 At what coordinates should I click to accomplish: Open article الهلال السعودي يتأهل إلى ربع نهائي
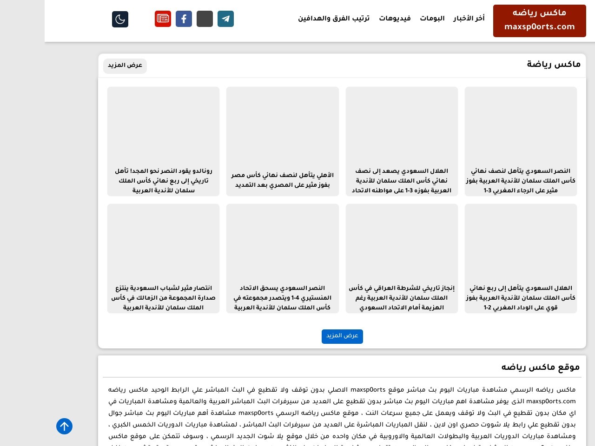click(x=521, y=298)
